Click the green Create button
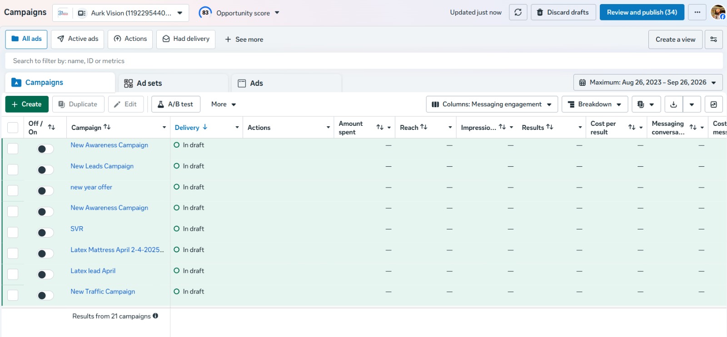 (x=27, y=104)
